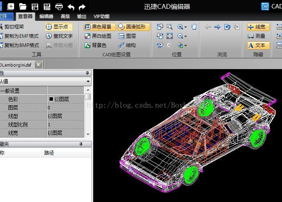Open the 输出 tab

click(82, 16)
